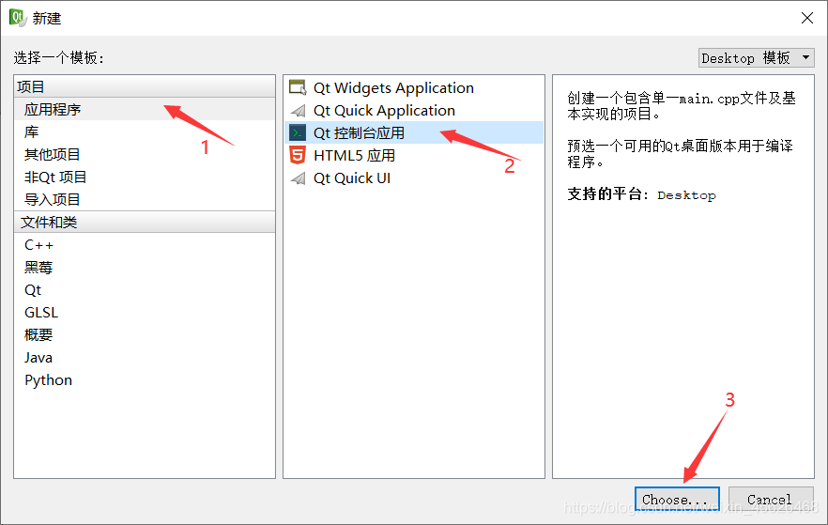
Task: Click the 文件和类 section header
Action: [x=145, y=223]
